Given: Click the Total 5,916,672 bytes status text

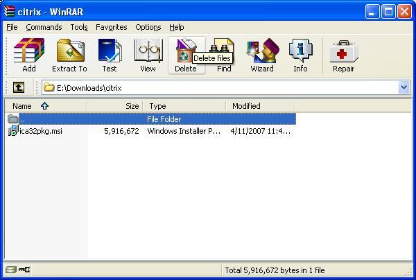Looking at the screenshot, I should [275, 270].
